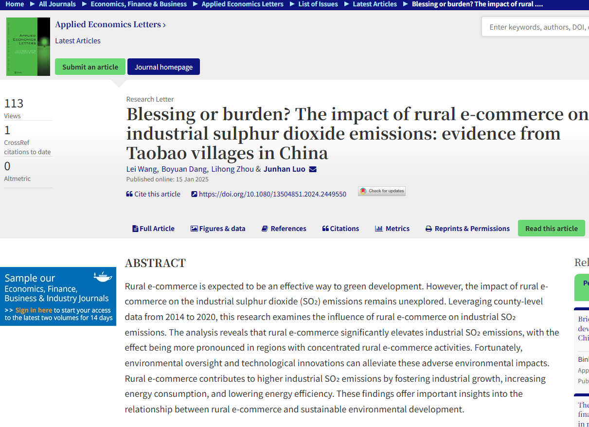Screen dimensions: 589x427
Task: Show the article Metrics
Action: click(x=392, y=229)
